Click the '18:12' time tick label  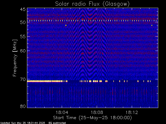point(132,112)
